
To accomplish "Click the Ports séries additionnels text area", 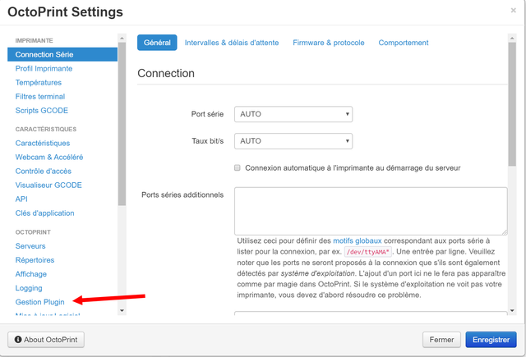I will click(x=371, y=211).
